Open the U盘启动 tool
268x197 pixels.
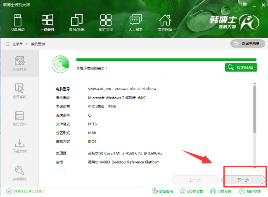pyautogui.click(x=18, y=23)
